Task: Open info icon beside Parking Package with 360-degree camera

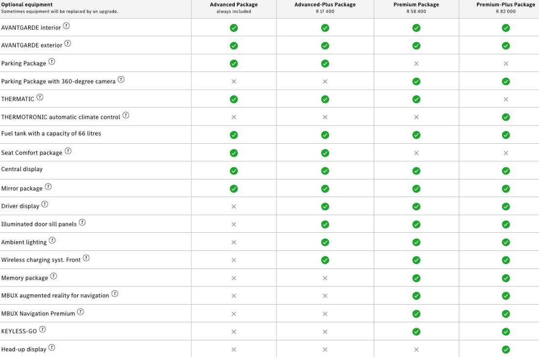Action: point(121,80)
